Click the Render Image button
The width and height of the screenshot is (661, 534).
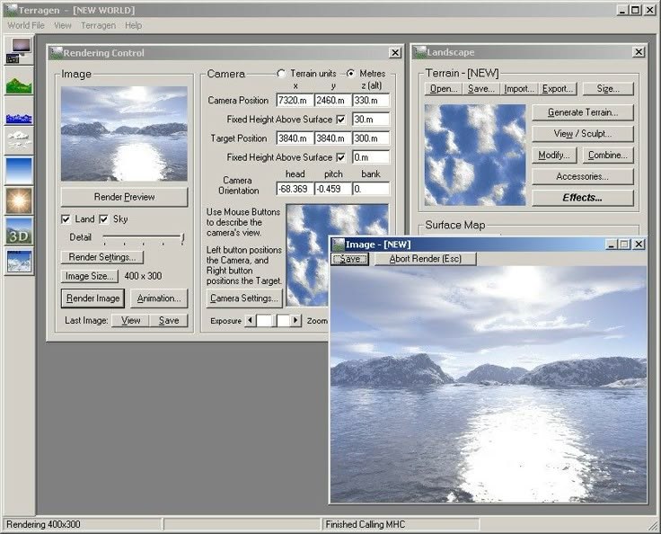tap(93, 298)
